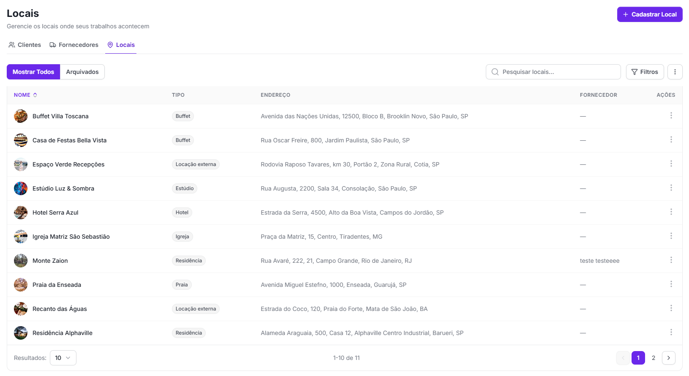The image size is (689, 376).
Task: Go to next page with chevron arrow
Action: [668, 358]
